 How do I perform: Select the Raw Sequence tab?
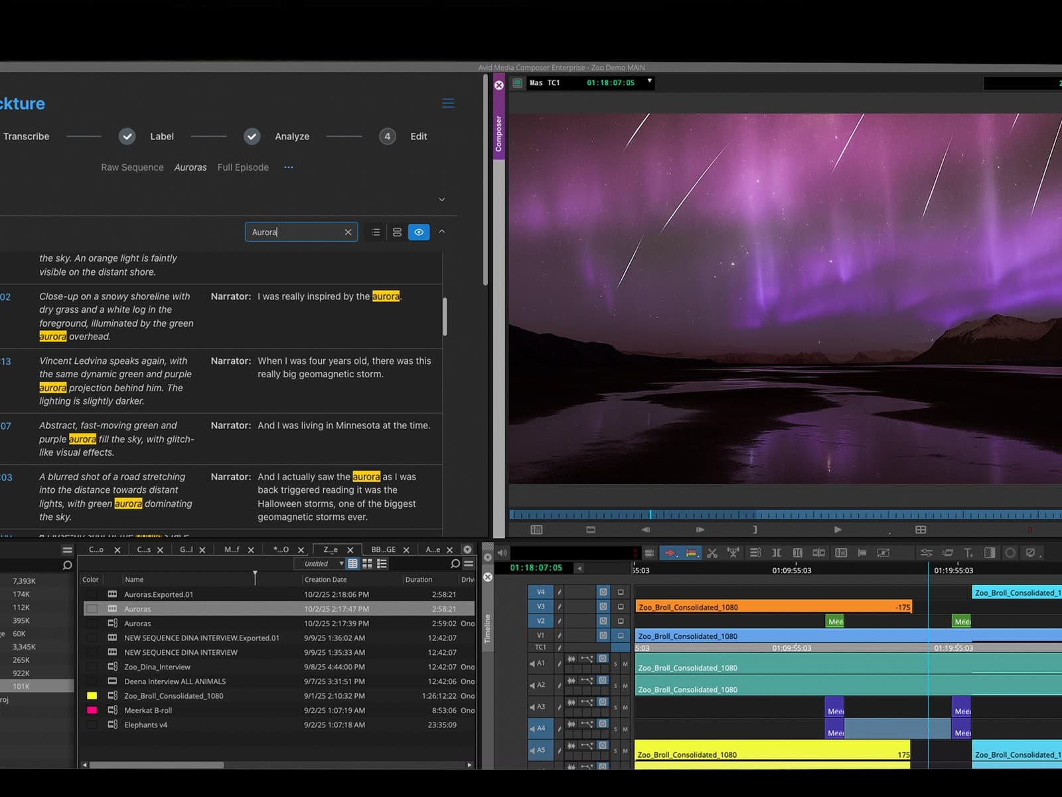click(x=132, y=167)
